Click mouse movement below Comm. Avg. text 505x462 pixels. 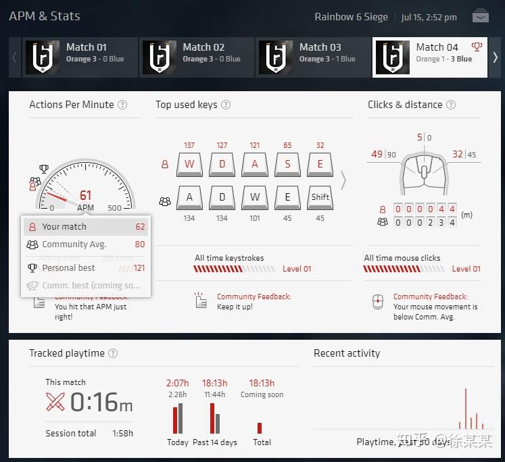pos(435,312)
